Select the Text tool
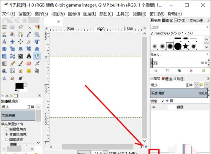 pyautogui.click(x=29, y=56)
